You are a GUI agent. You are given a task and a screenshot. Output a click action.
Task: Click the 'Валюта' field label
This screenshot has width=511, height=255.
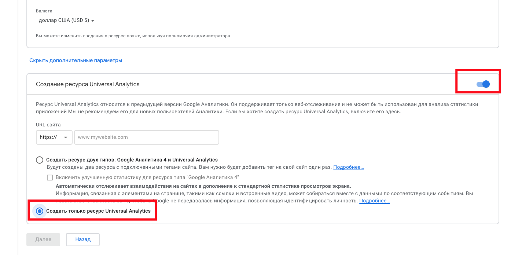point(44,11)
